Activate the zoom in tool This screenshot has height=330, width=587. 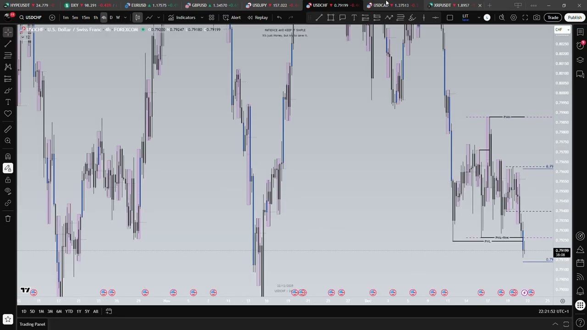[8, 141]
